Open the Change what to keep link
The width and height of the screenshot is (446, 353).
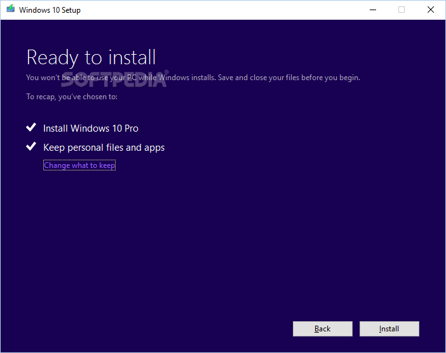(79, 165)
